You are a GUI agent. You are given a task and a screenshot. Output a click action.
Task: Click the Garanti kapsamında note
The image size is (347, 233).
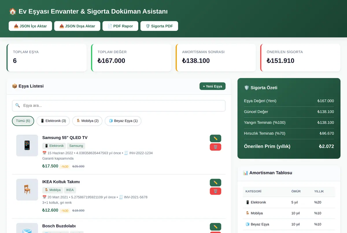[x=58, y=158]
